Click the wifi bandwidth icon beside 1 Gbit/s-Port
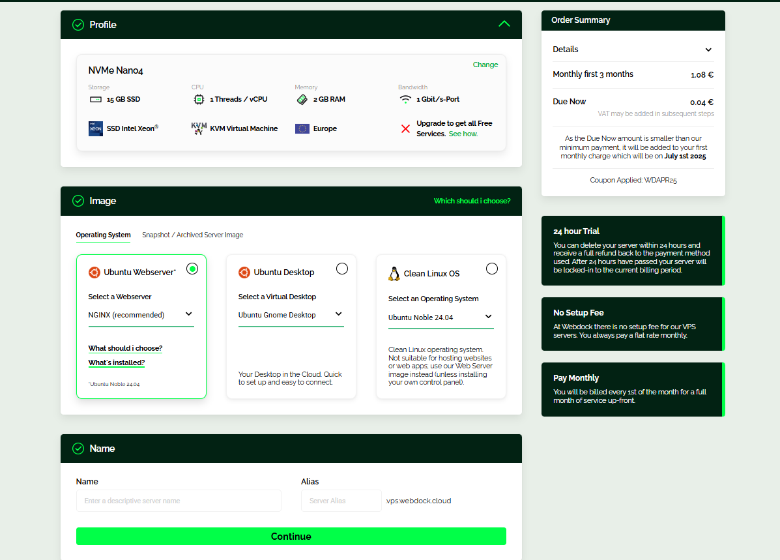 pos(405,99)
